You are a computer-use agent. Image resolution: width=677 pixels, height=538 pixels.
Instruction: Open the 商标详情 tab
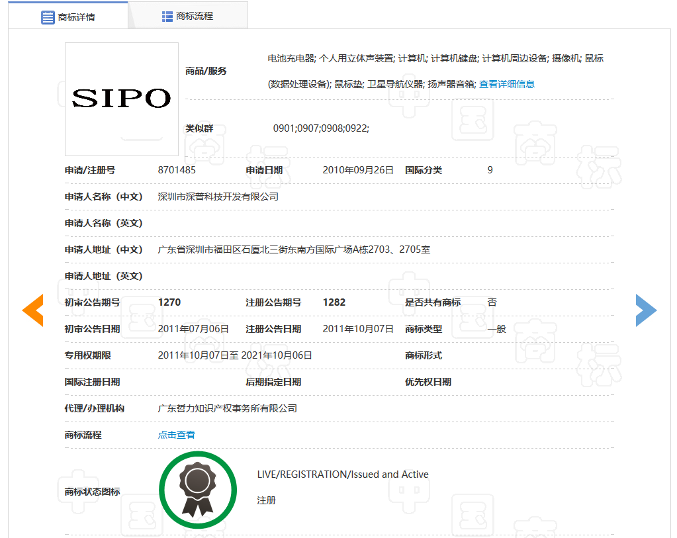coord(68,15)
